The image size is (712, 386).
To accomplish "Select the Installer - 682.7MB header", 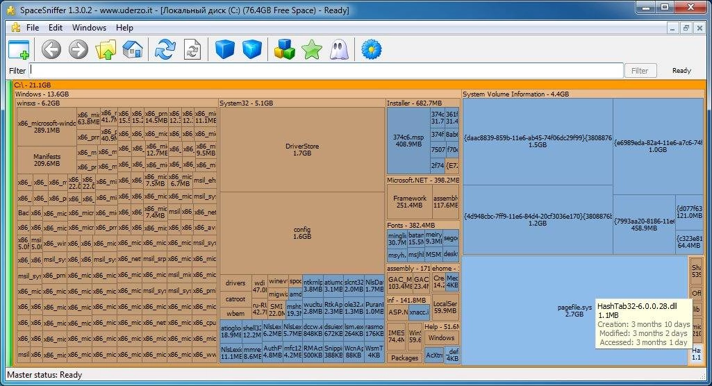I will 423,103.
